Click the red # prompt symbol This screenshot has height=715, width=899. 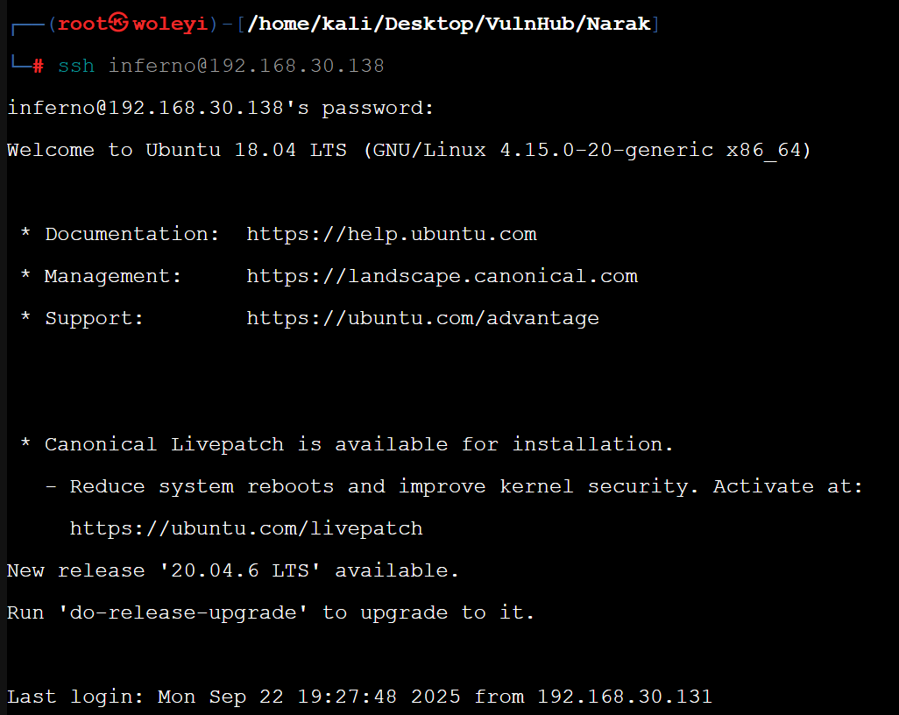pos(38,67)
